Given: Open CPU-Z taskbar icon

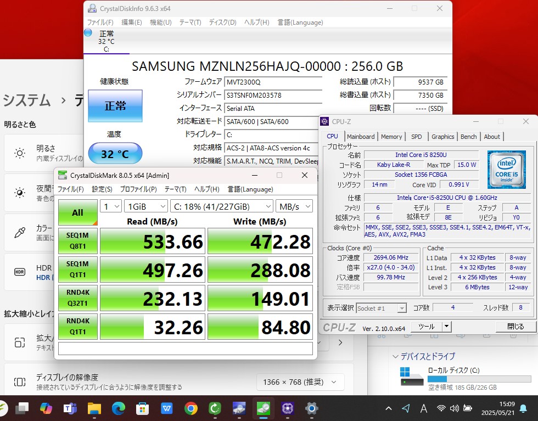Looking at the screenshot, I should [288, 408].
